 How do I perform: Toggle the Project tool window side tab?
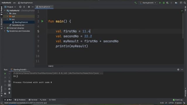[1, 11]
